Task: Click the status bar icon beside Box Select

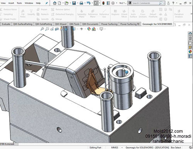Action: 191,147
